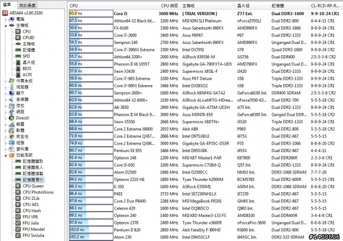The image size is (343, 241).
Task: Sort by the CL-RCD-RP-R... column header
Action: (x=326, y=6)
